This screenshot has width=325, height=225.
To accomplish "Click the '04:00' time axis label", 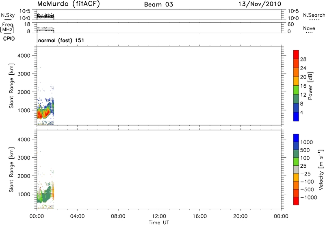I will pyautogui.click(x=77, y=216).
